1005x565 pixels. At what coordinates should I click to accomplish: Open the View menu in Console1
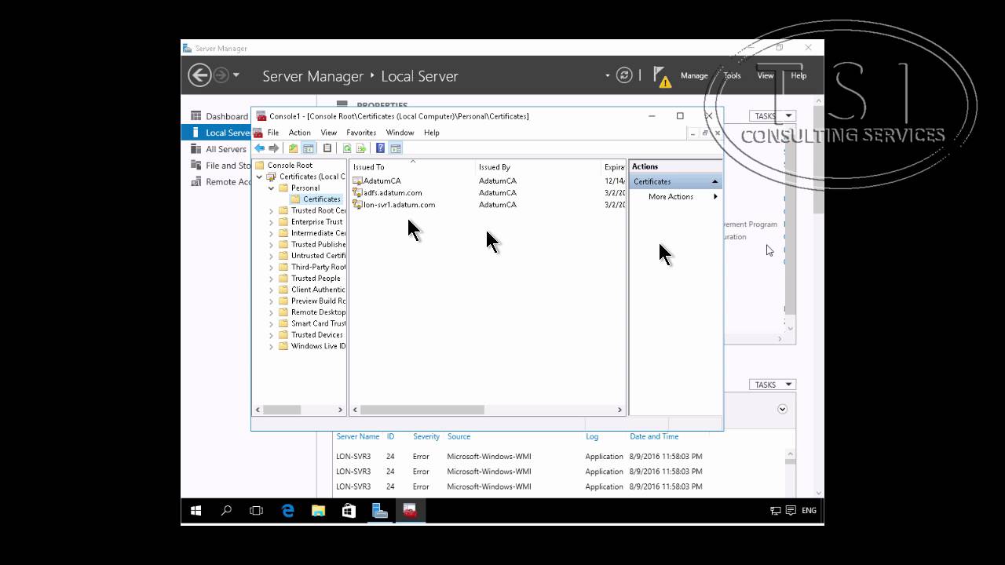click(329, 133)
